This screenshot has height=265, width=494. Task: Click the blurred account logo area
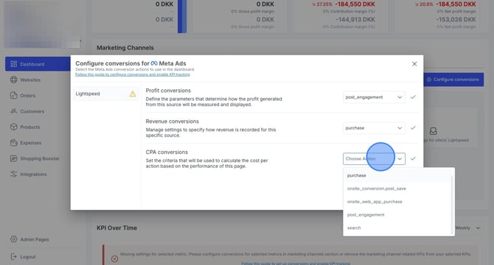coord(42,24)
